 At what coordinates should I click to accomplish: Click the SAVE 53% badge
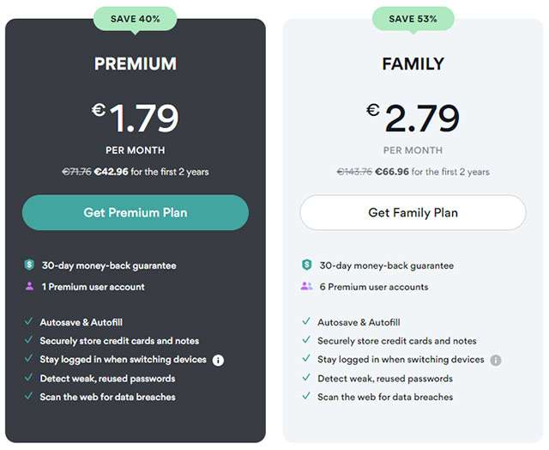point(413,18)
